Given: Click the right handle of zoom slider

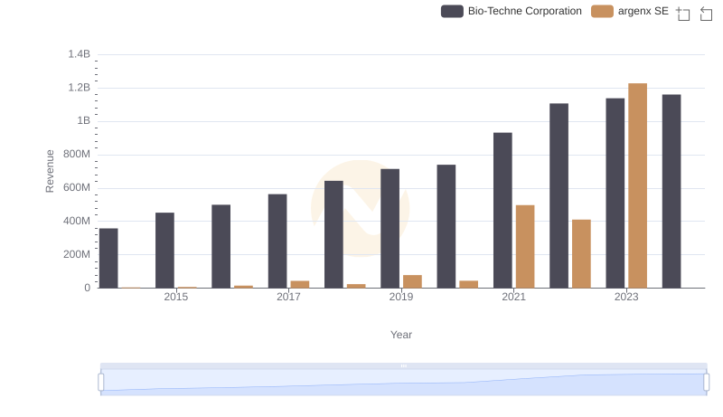Looking at the screenshot, I should (707, 383).
